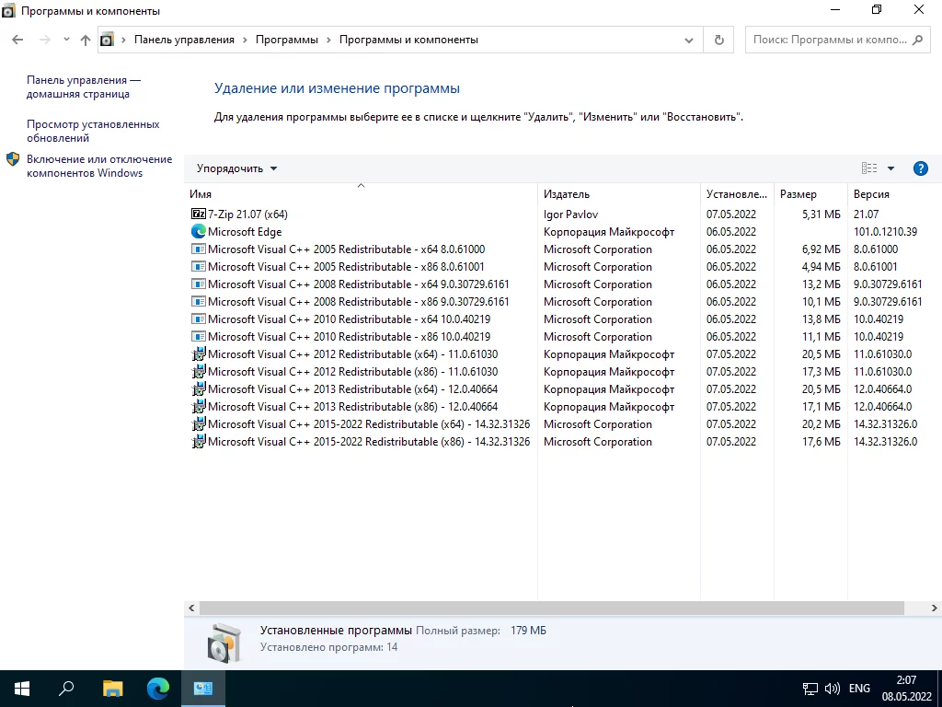Click icon of Visual C++ 2005 x64 8.0.61000
The width and height of the screenshot is (942, 707).
pyautogui.click(x=199, y=249)
